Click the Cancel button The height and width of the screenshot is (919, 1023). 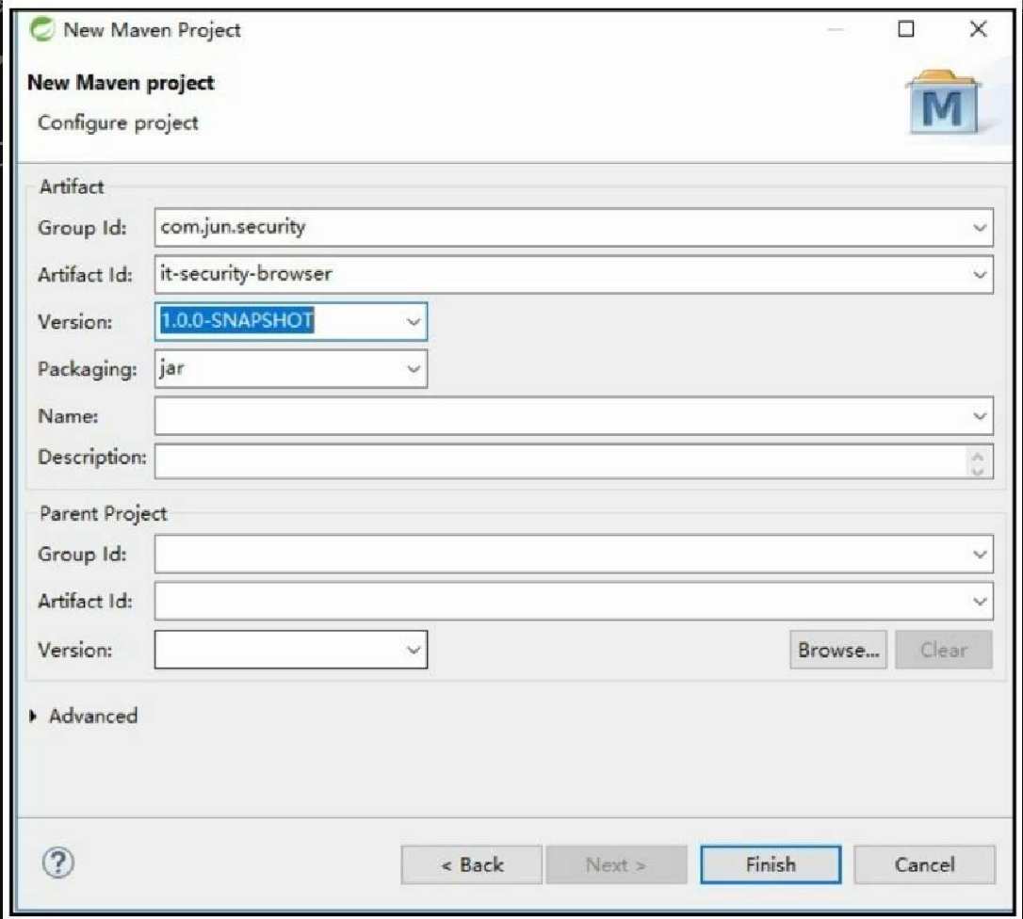click(924, 865)
